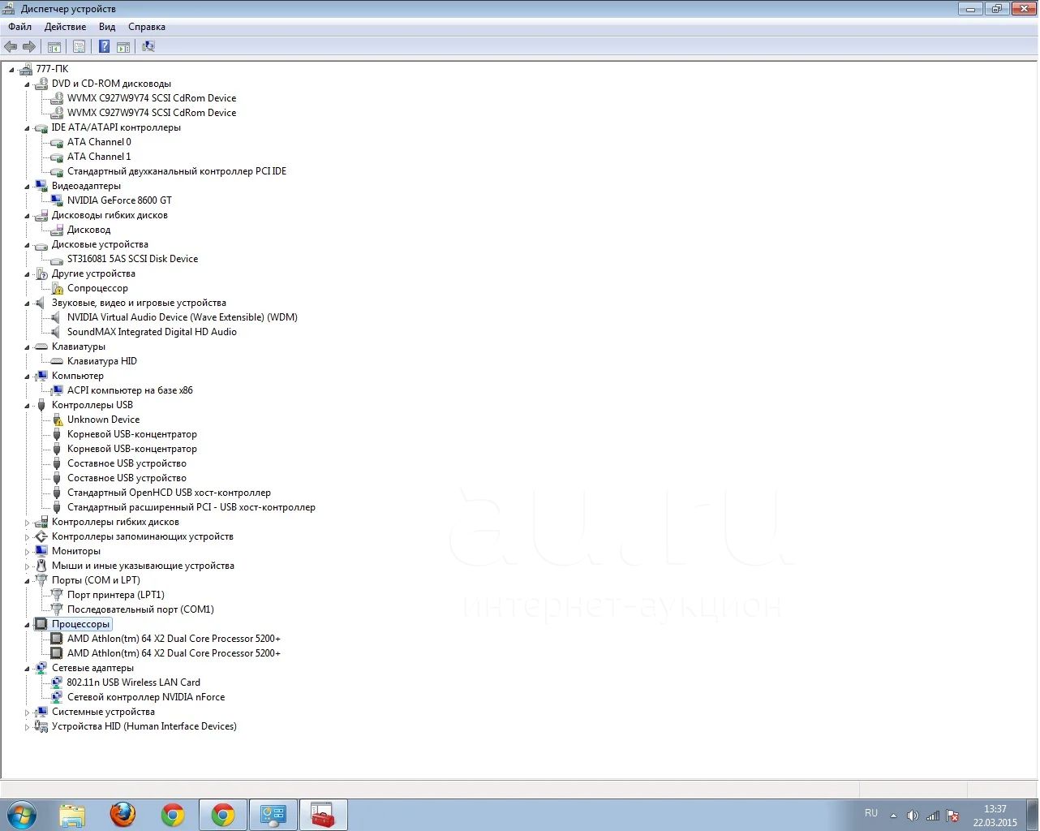Scan for hardware changes toolbar icon

tap(148, 47)
